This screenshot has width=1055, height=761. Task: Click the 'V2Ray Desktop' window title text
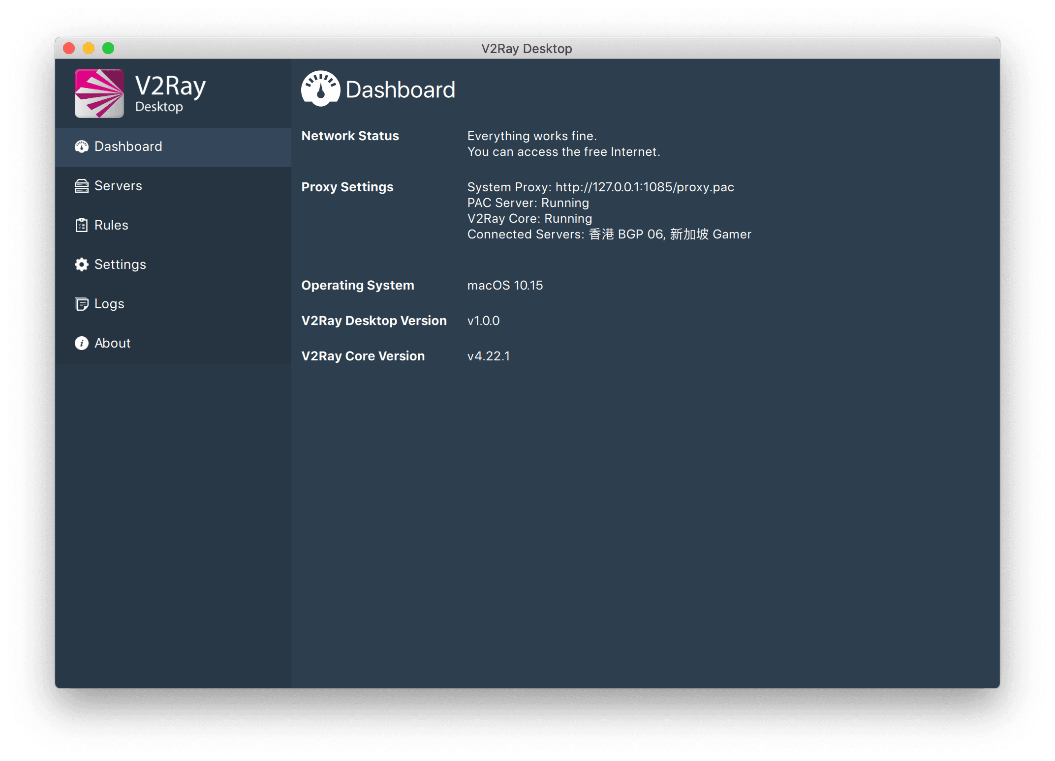tap(527, 49)
